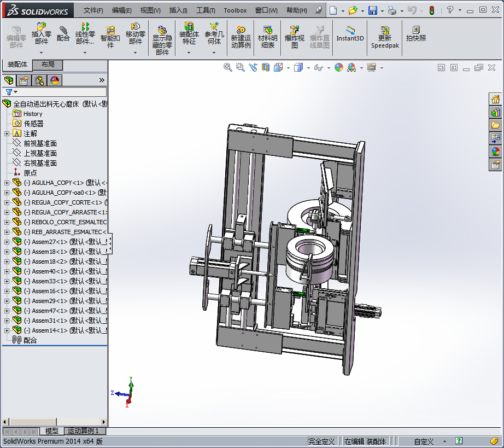504x448 pixels.
Task: Click Display Style cube icon
Action: pyautogui.click(x=298, y=67)
